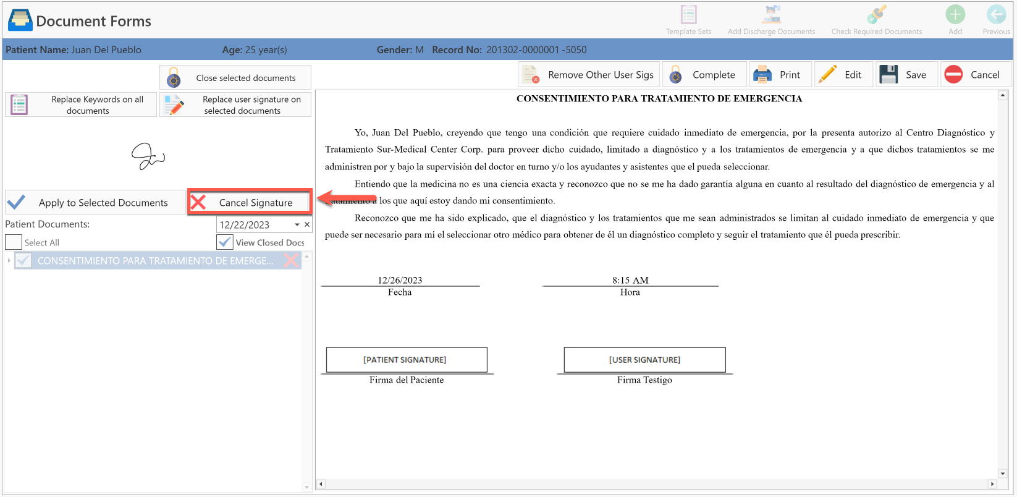Screen dimensions: 1017x497
Task: Click Remove Other User Sigs button
Action: [x=589, y=75]
